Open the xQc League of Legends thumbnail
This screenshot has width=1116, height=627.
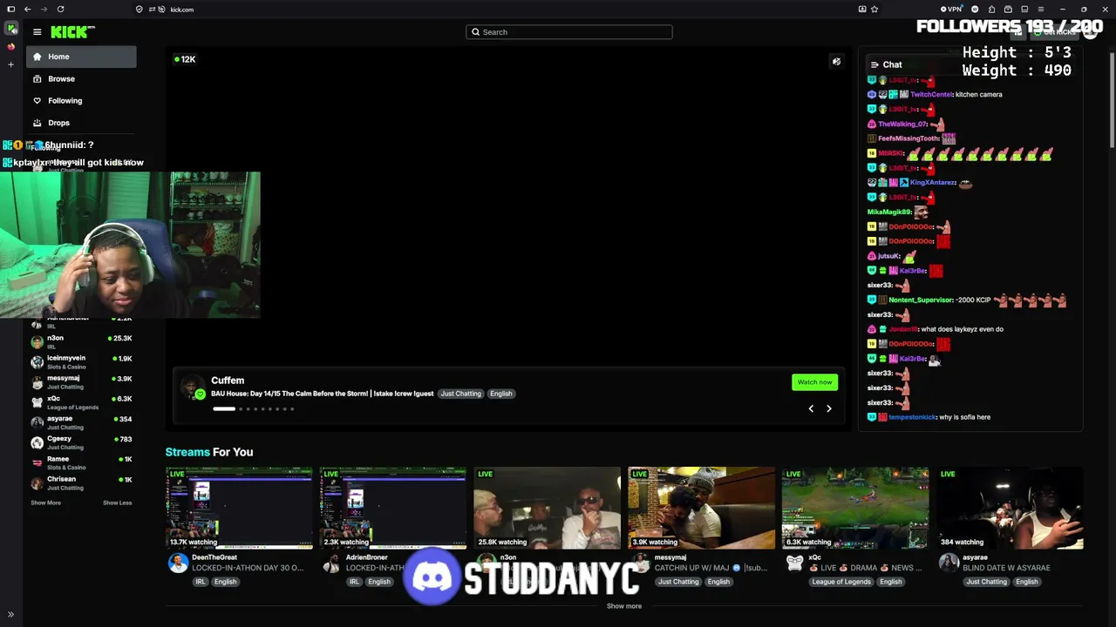855,508
